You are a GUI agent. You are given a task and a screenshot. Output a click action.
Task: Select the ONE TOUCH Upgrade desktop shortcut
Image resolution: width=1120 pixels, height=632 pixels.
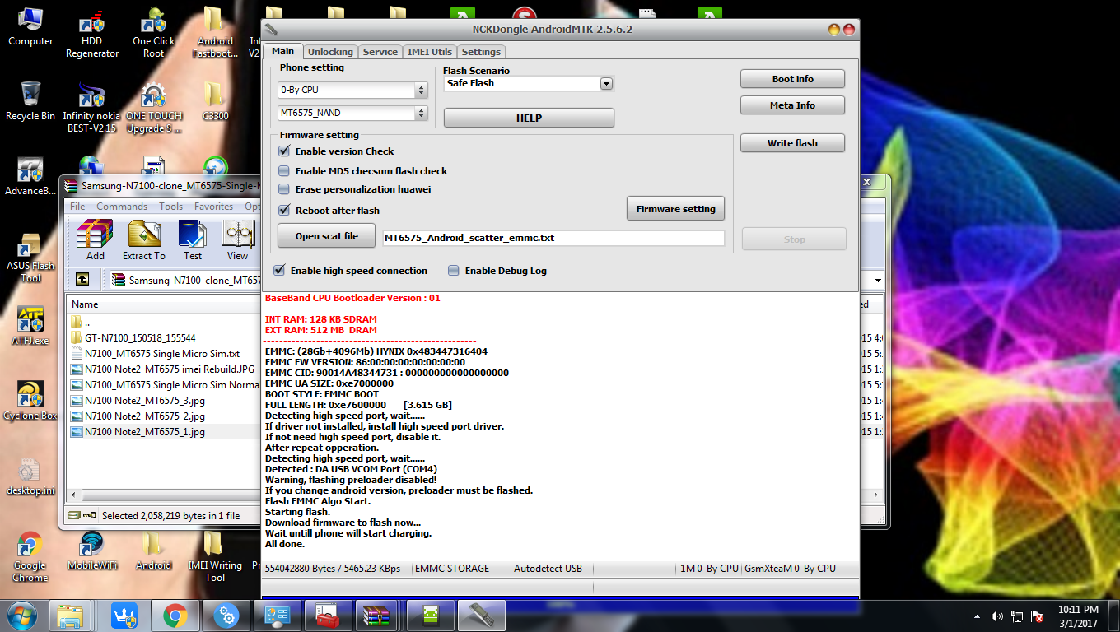click(153, 108)
